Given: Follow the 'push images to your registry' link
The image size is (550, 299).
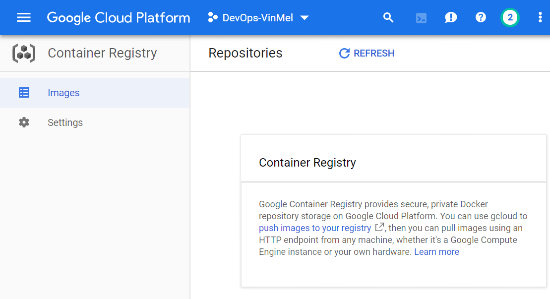Looking at the screenshot, I should click(x=315, y=228).
